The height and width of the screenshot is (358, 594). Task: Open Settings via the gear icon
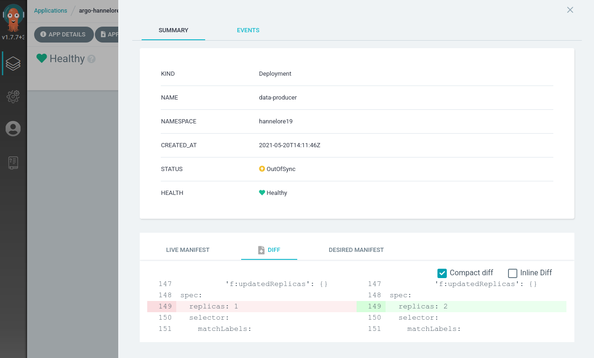click(13, 96)
